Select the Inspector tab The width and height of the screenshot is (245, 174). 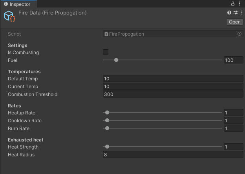point(18,4)
